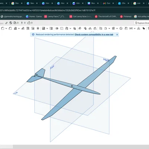This screenshot has height=149, width=149.
Task: Click the Delete part tool icon
Action: click(x=74, y=28)
